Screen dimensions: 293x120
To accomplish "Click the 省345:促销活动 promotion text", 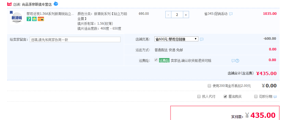I will 216,14.
